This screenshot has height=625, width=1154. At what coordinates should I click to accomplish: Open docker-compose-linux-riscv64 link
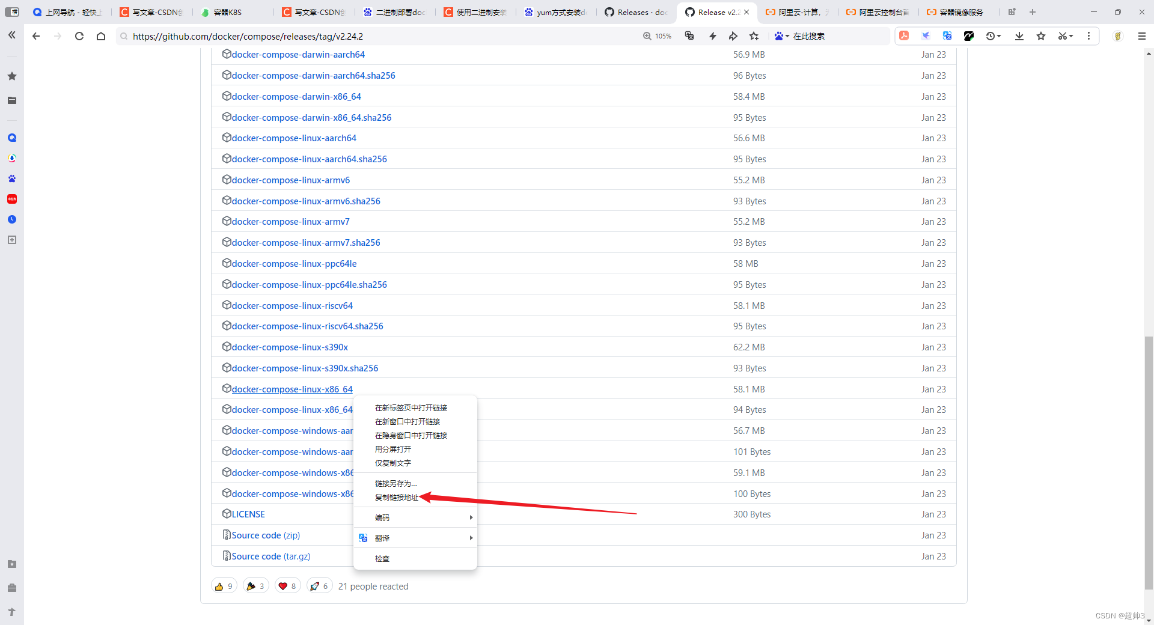point(292,305)
